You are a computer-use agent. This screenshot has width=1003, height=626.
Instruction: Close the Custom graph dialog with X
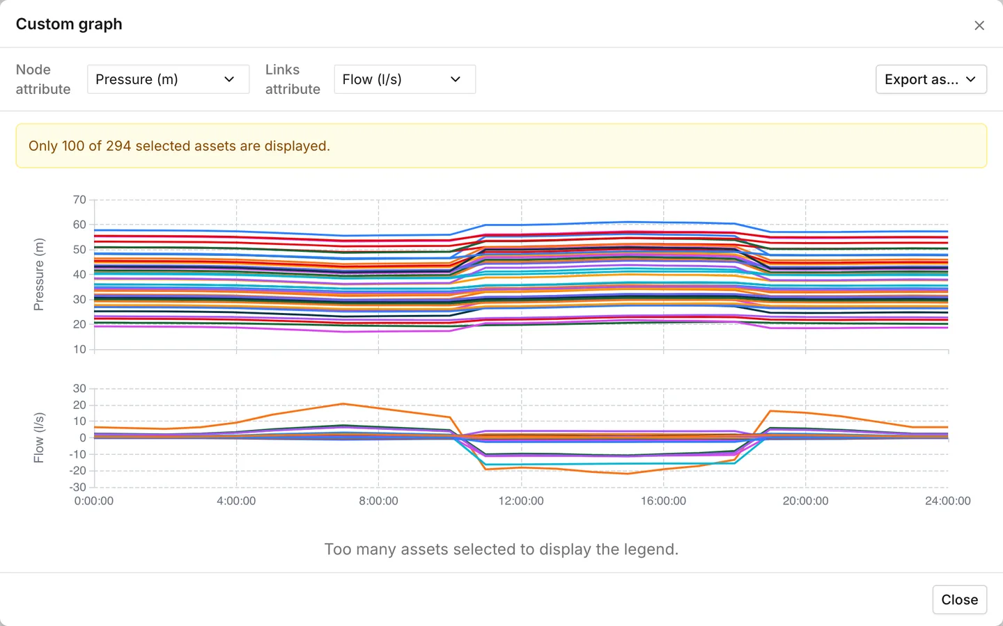(979, 26)
